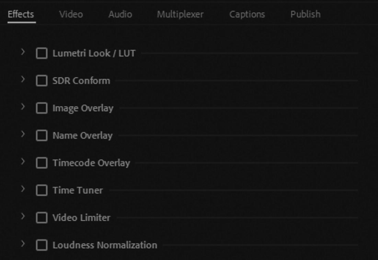378x260 pixels.
Task: Expand the SDR Conform settings chevron
Action: (x=23, y=79)
